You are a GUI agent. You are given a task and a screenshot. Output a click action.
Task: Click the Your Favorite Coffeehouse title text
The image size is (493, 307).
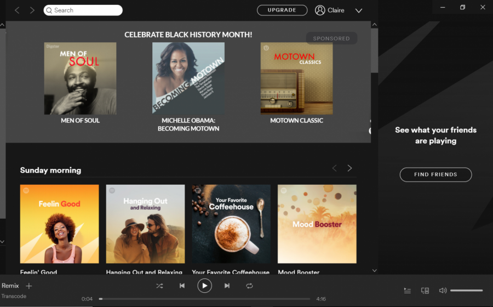click(x=231, y=272)
